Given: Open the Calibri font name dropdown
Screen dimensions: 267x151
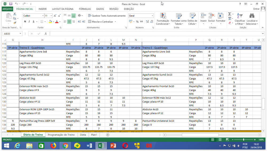Looking at the screenshot, I should 43,16.
